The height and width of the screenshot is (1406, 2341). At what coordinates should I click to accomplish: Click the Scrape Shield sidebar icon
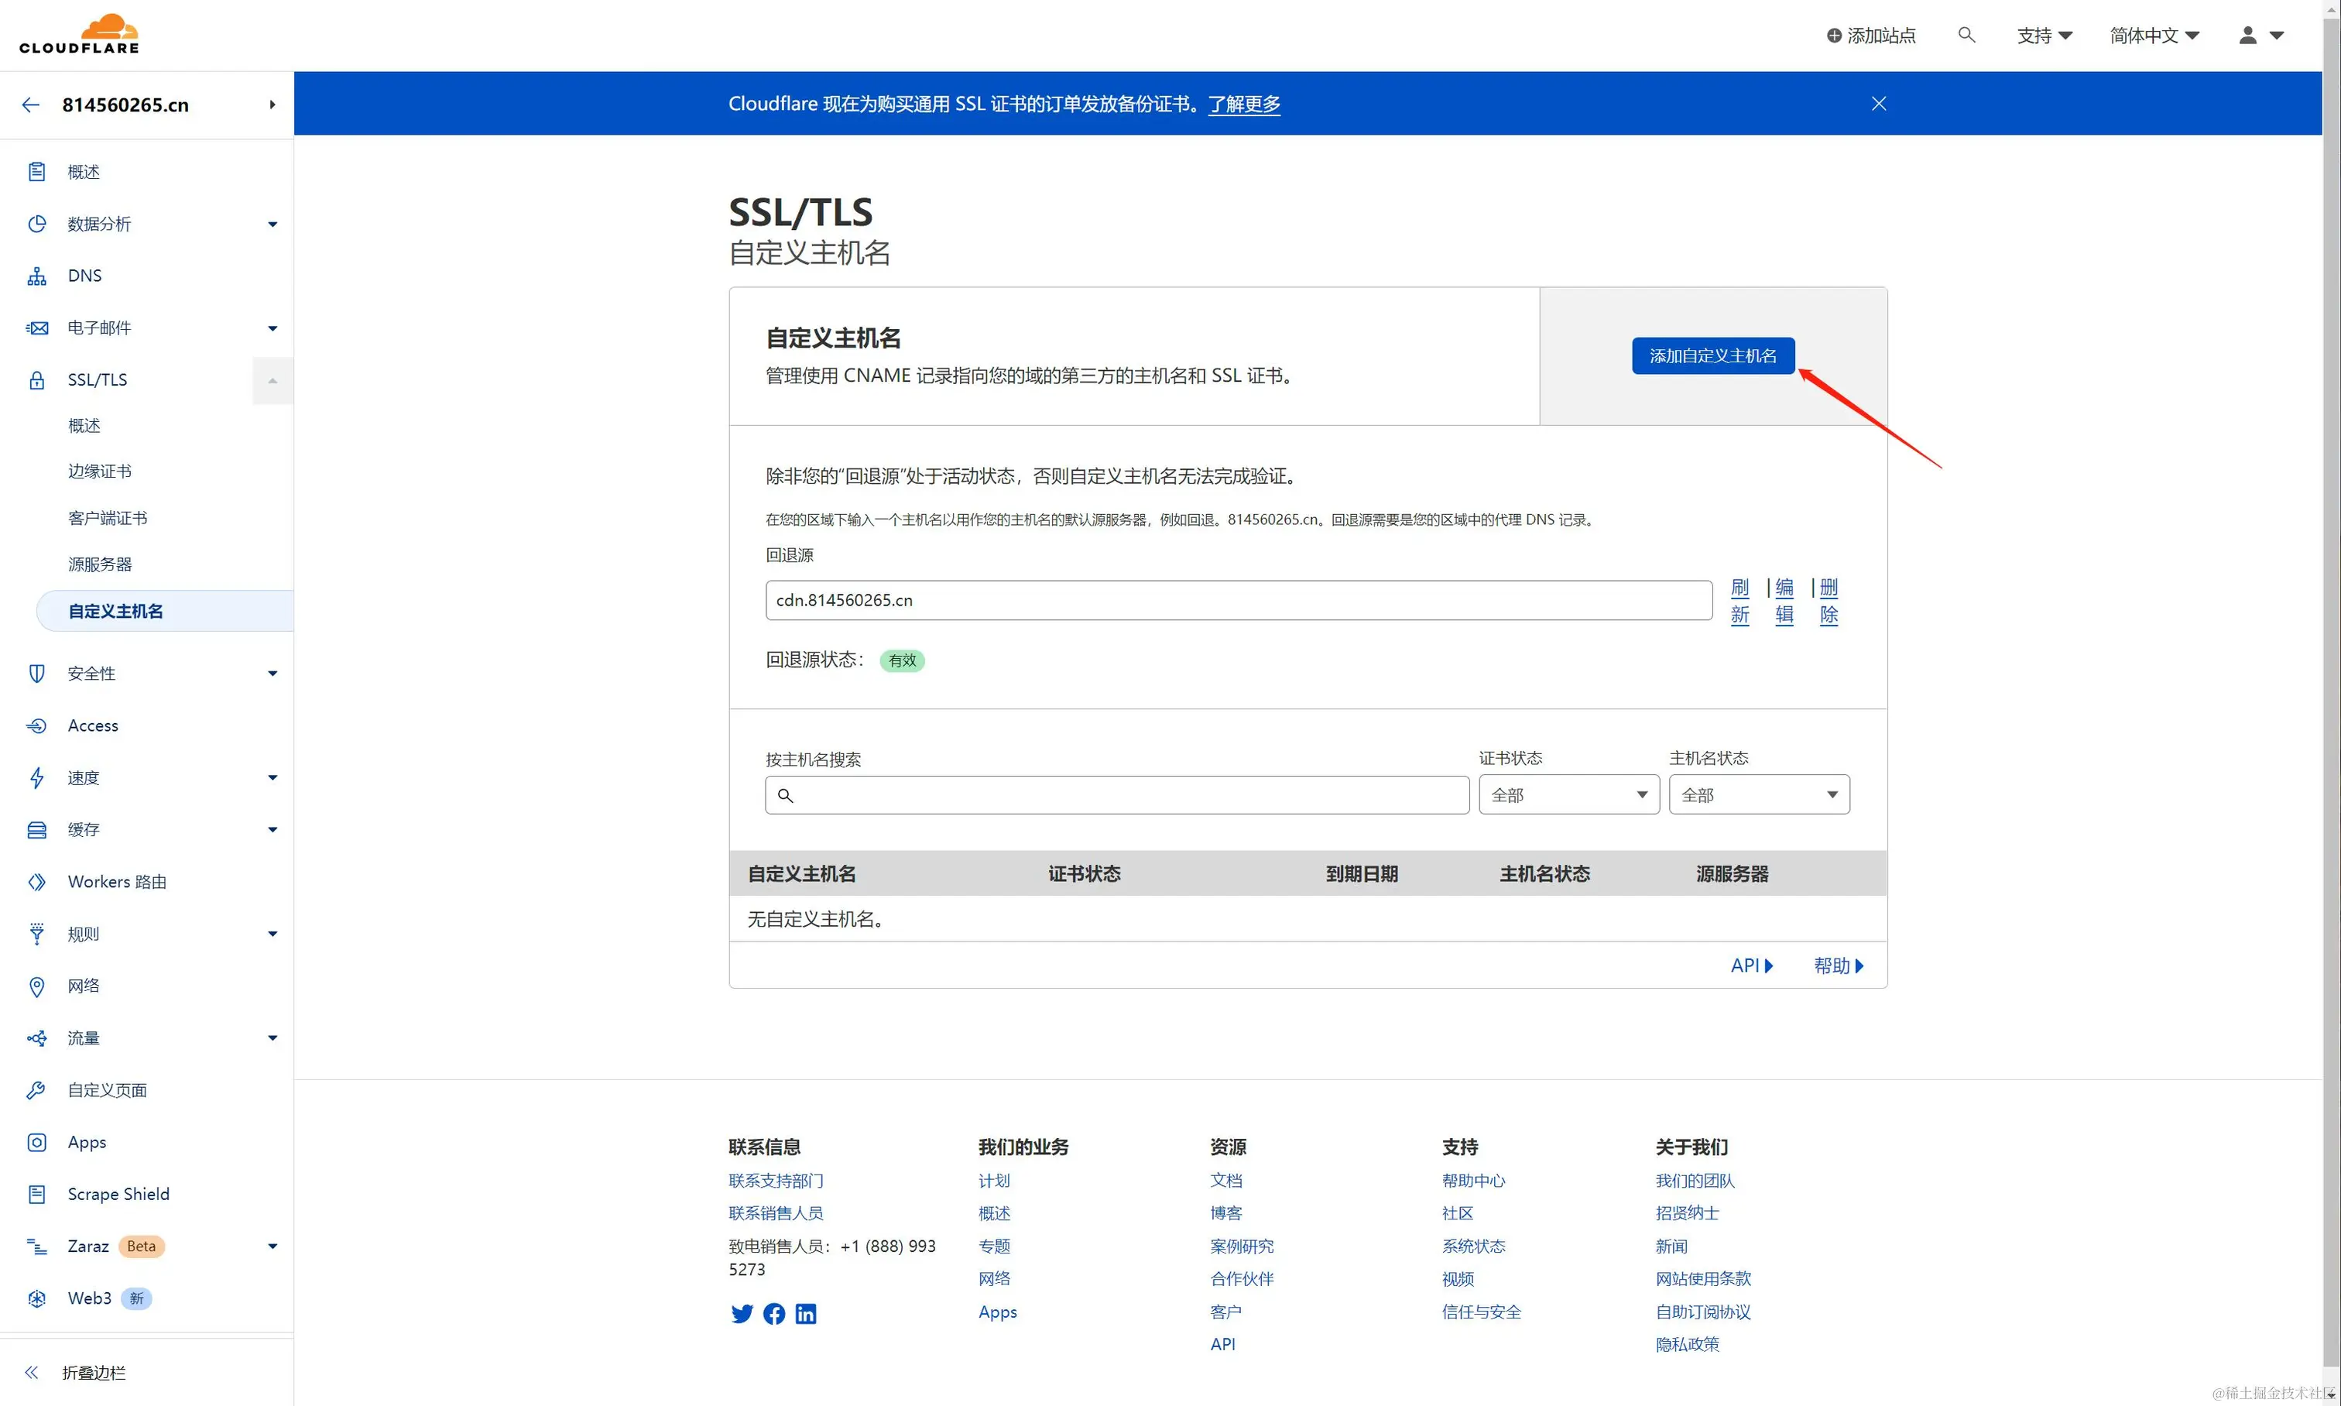click(37, 1194)
